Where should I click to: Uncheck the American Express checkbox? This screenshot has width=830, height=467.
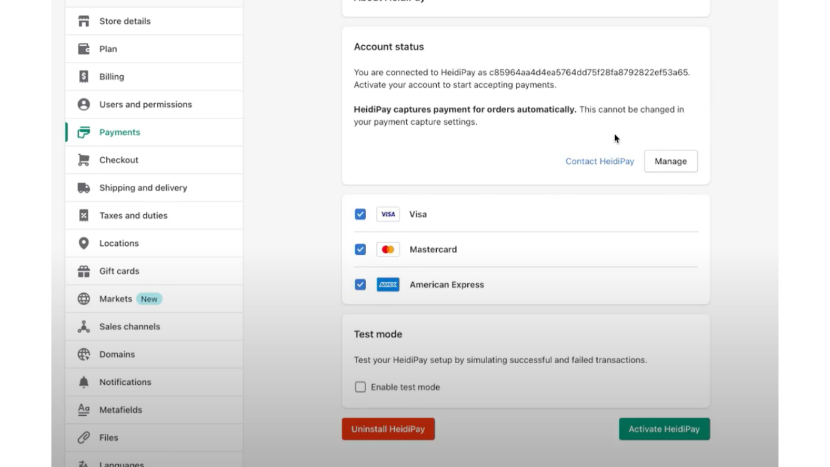[x=361, y=284]
